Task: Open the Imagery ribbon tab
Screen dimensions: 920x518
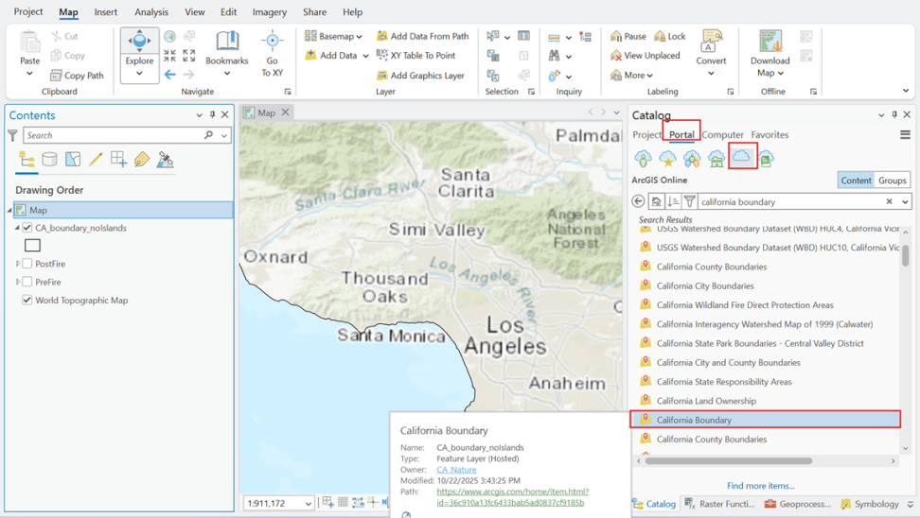Action: point(270,11)
